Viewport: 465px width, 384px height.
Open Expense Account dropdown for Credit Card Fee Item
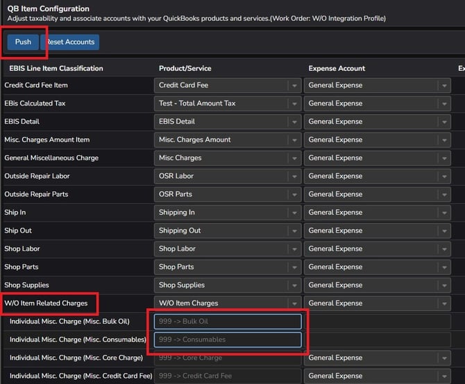[x=443, y=85]
